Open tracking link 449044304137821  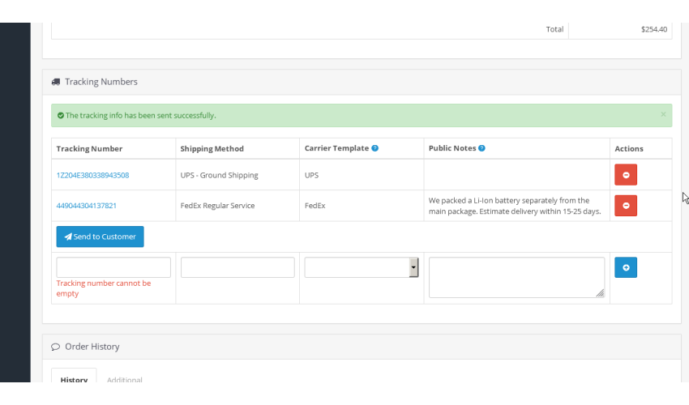point(86,206)
